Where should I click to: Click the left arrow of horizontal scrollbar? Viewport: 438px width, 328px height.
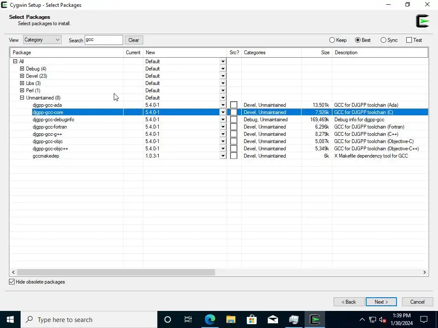pyautogui.click(x=13, y=272)
